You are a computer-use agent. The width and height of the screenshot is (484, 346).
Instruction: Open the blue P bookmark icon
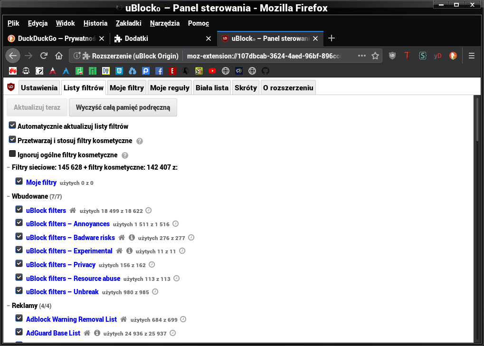[x=146, y=71]
